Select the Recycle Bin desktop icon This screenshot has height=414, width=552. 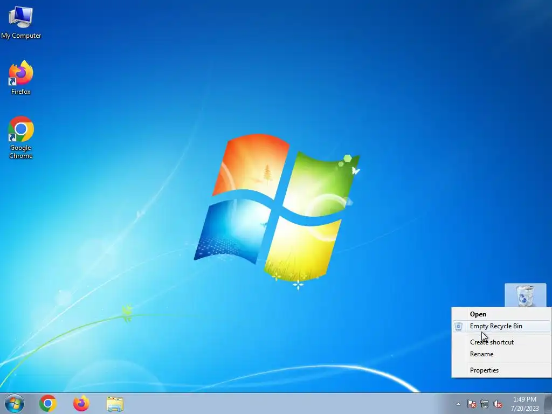pos(525,295)
